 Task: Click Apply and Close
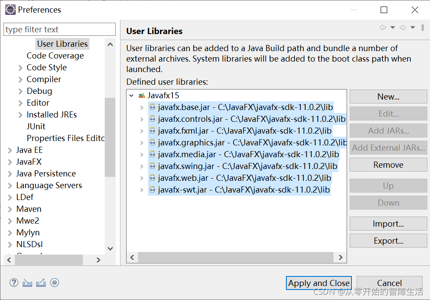coord(319,283)
